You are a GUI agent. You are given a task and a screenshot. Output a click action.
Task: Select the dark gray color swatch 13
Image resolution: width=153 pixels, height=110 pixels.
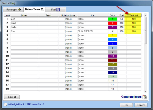[x=113, y=68]
